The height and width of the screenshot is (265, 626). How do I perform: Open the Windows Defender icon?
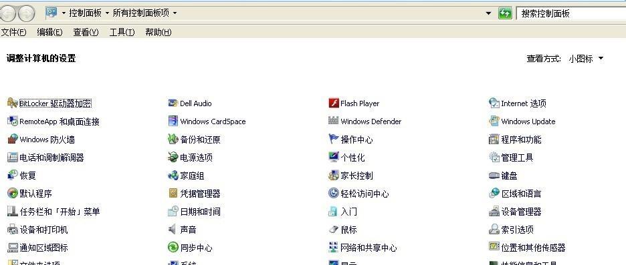(333, 121)
